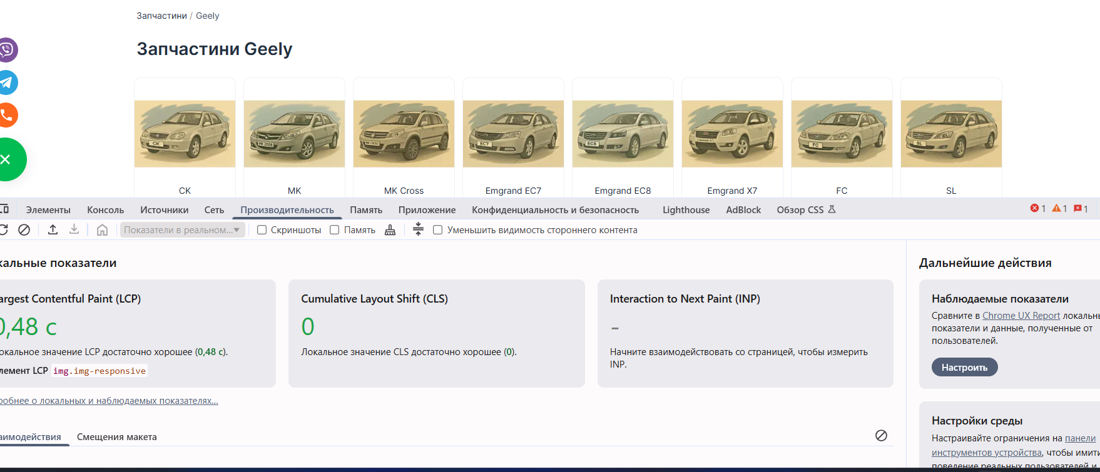Click the show shortcuts collapse icon
The height and width of the screenshot is (472, 1100).
(419, 229)
